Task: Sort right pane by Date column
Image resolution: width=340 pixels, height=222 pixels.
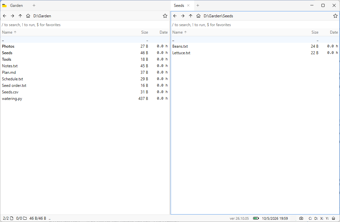Action: click(x=334, y=32)
